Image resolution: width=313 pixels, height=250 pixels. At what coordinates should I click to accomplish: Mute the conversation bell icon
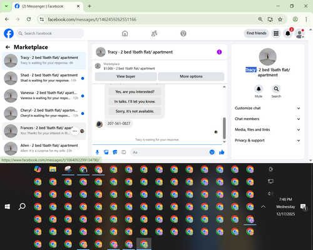[x=259, y=89]
